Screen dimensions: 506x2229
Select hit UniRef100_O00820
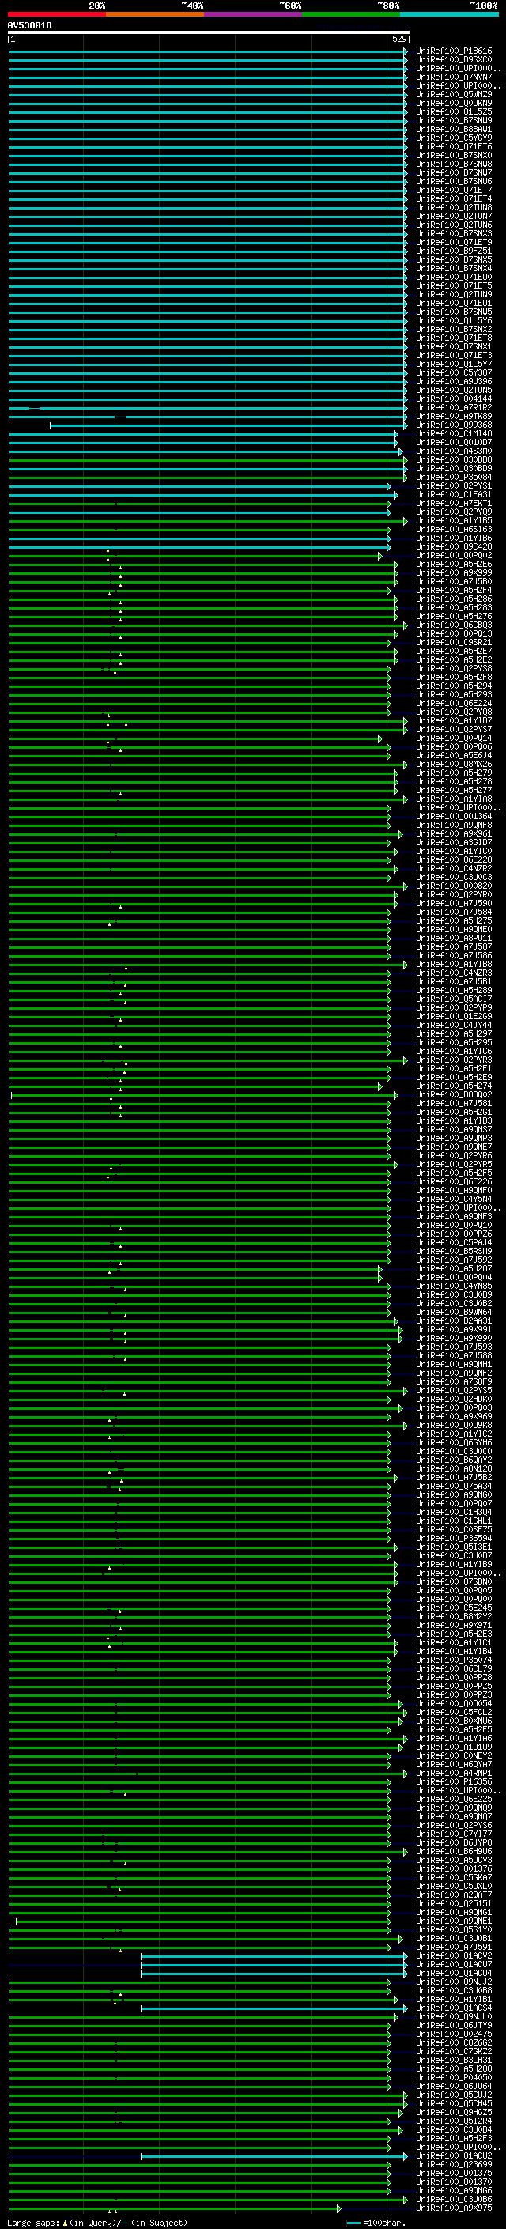coord(453,886)
